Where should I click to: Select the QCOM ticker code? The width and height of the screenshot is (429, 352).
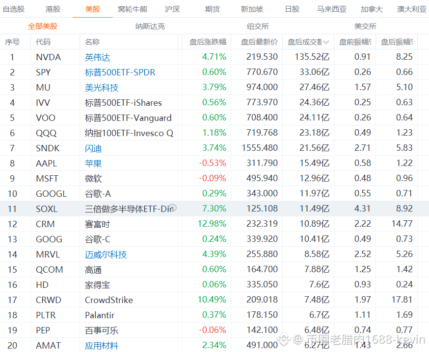coord(50,270)
